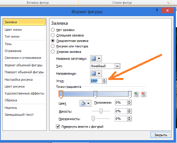Click the Положение percent input field
177x143 pixels.
click(121, 102)
